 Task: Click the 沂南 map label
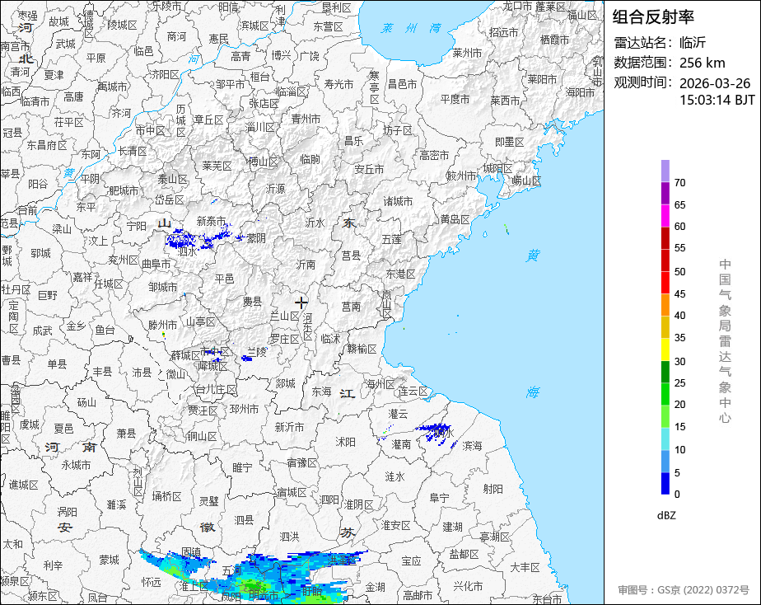[306, 265]
